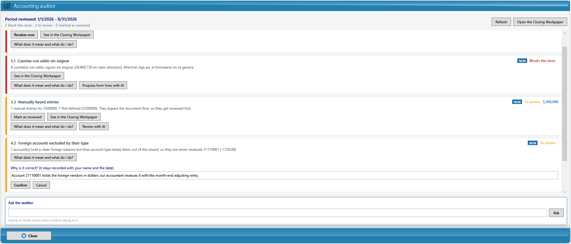Image resolution: width=571 pixels, height=244 pixels.
Task: Click the Close button's X icon
Action: coord(24,236)
